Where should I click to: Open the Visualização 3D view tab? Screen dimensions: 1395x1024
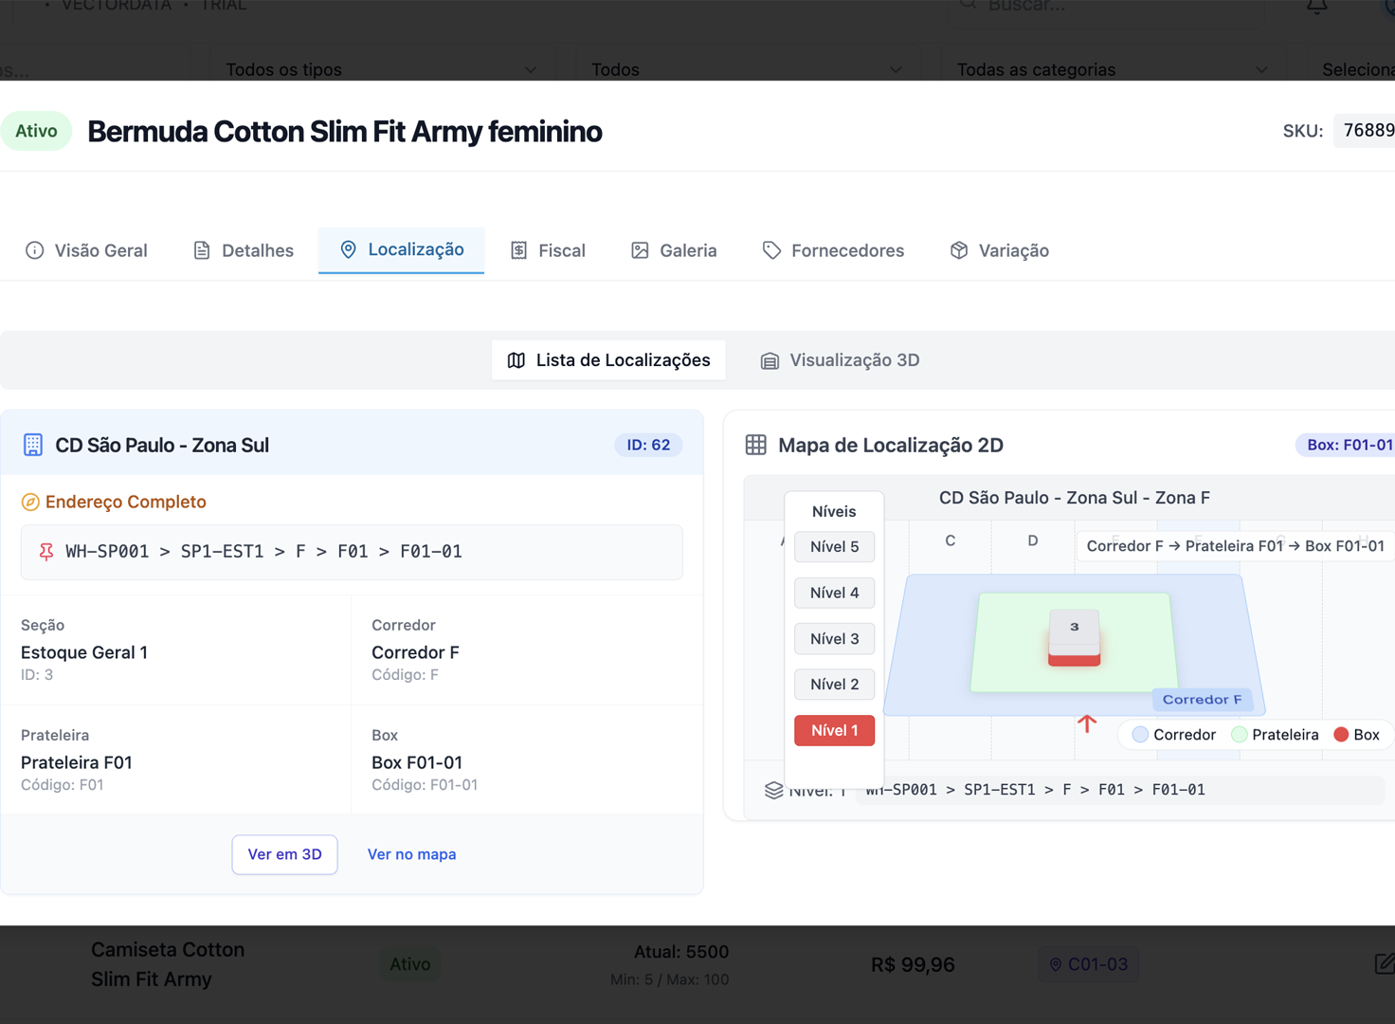pos(840,360)
